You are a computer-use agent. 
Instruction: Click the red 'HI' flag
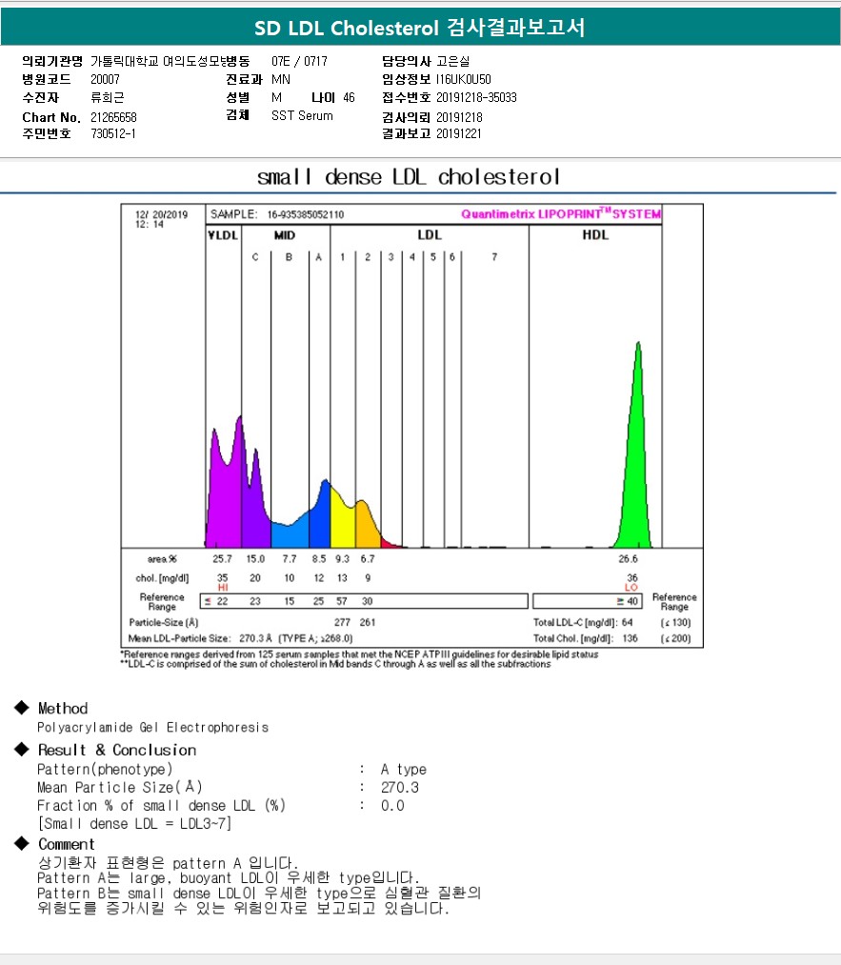click(223, 588)
